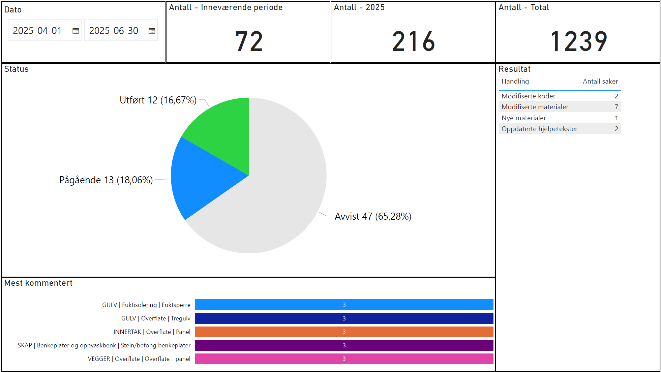Select the Oppdaterte hjelpetekster table row
Image resolution: width=661 pixels, height=372 pixels.
(x=539, y=129)
